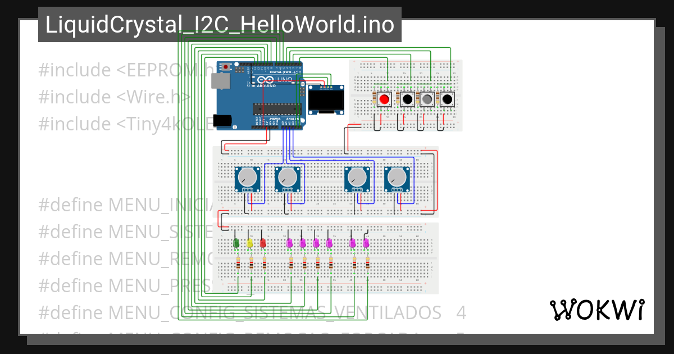Viewport: 674px width, 354px height.
Task: Click the Arduino reset button
Action: tap(225, 67)
